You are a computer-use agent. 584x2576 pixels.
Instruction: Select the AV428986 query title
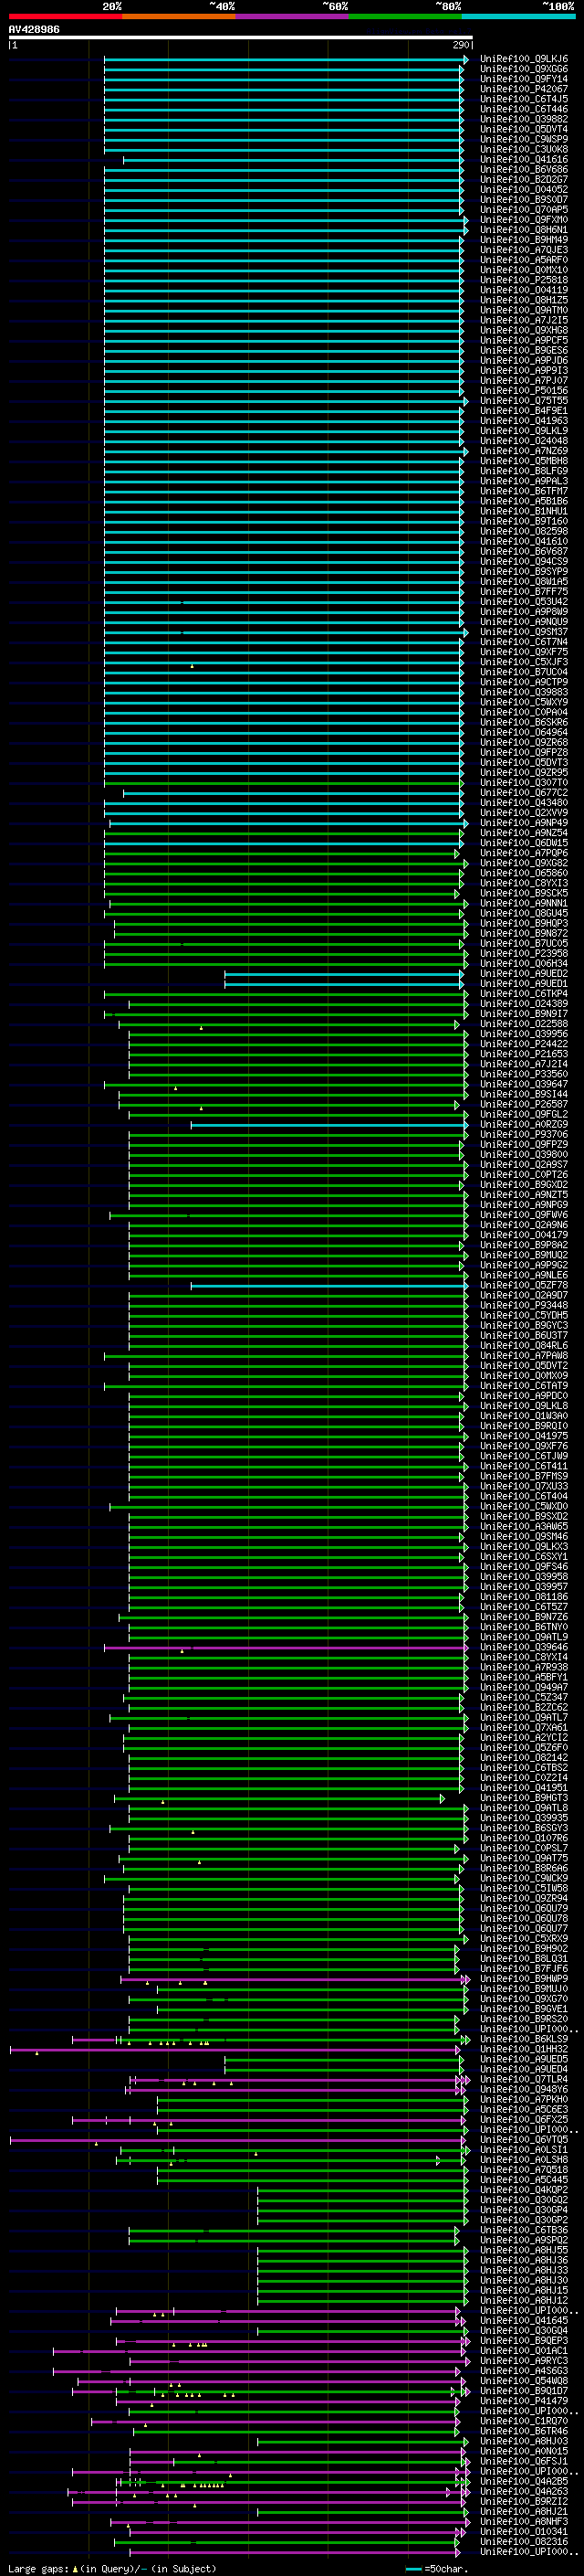(34, 29)
